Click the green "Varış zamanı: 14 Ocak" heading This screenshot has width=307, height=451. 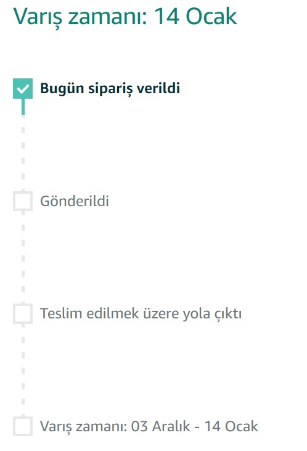point(125,17)
